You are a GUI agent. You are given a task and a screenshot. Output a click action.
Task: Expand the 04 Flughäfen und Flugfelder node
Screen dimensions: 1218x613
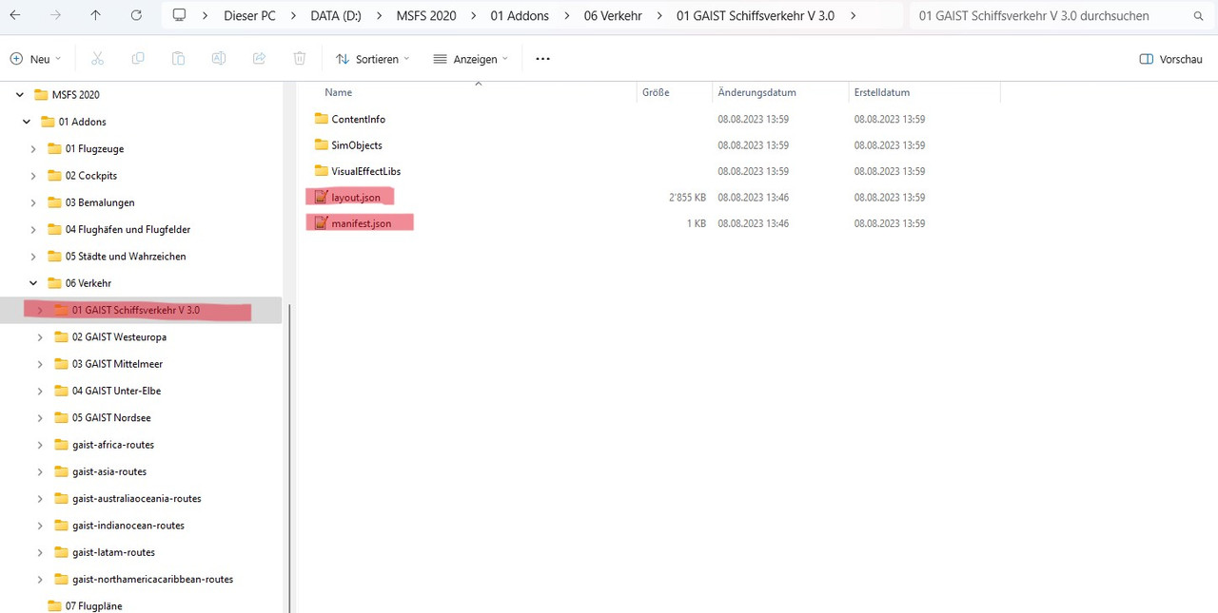point(33,230)
